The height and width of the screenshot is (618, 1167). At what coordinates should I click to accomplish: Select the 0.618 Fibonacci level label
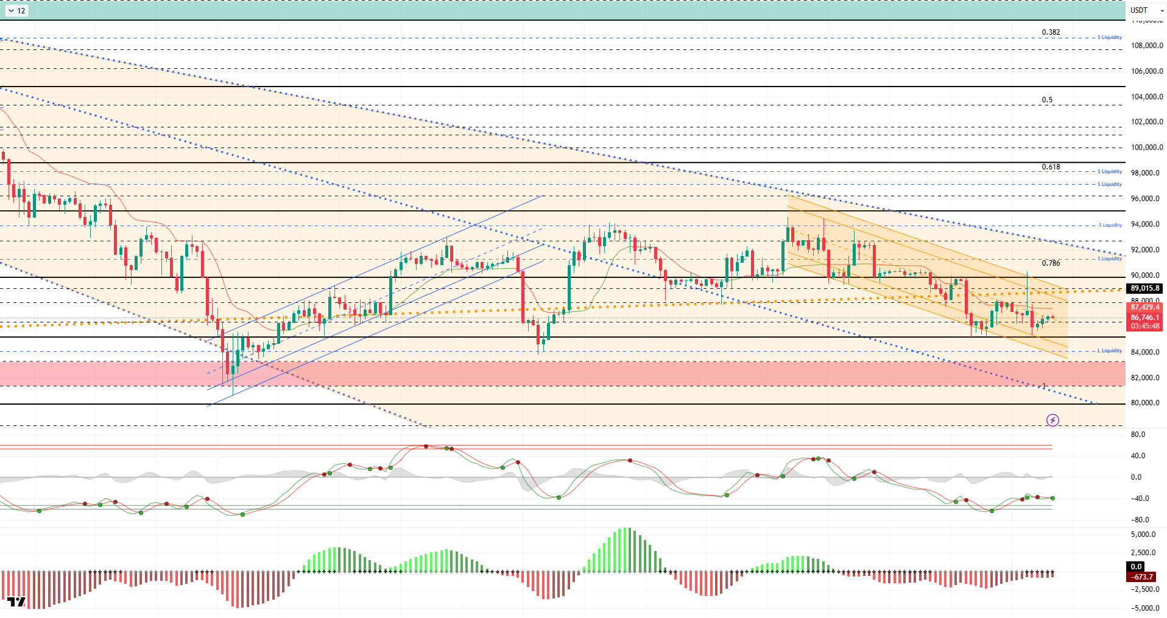pos(1050,167)
